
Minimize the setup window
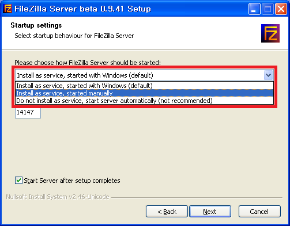click(254, 9)
